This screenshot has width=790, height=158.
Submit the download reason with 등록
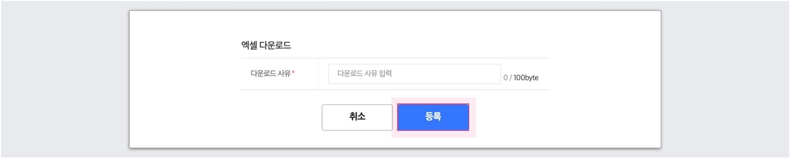point(433,117)
